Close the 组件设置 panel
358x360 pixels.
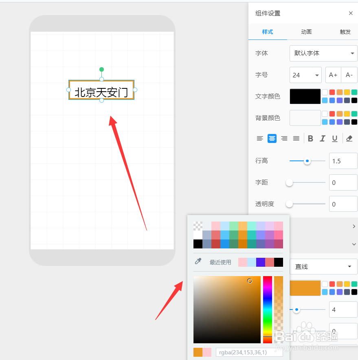[351, 13]
